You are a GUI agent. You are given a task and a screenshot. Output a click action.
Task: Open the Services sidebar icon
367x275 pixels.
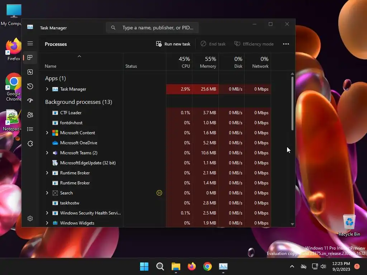(x=30, y=143)
